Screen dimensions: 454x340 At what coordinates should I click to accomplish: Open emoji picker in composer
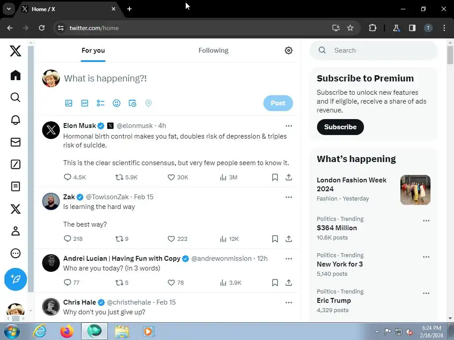[x=117, y=103]
